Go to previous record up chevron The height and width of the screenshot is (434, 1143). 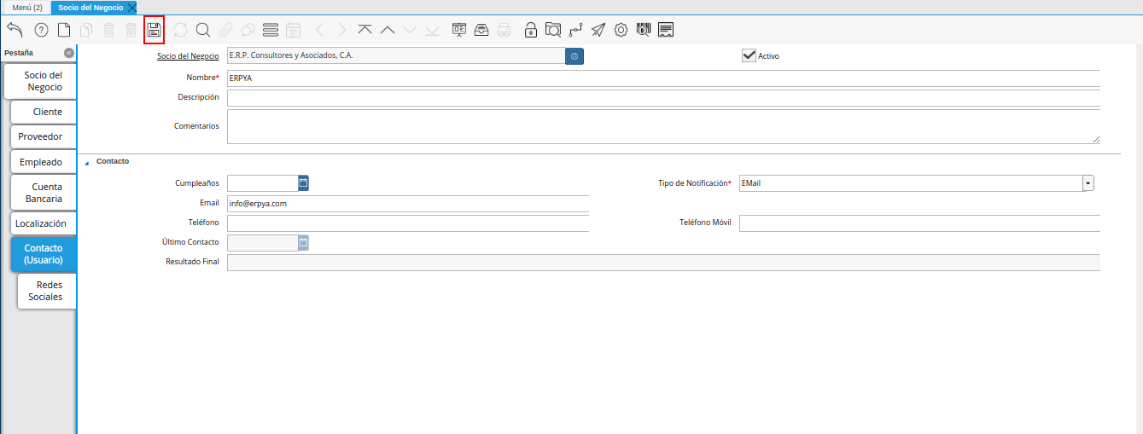point(388,30)
